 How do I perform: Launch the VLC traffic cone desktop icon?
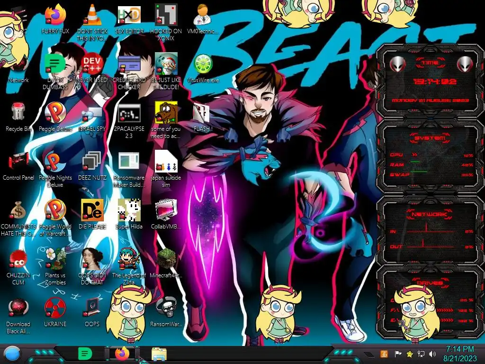click(92, 15)
